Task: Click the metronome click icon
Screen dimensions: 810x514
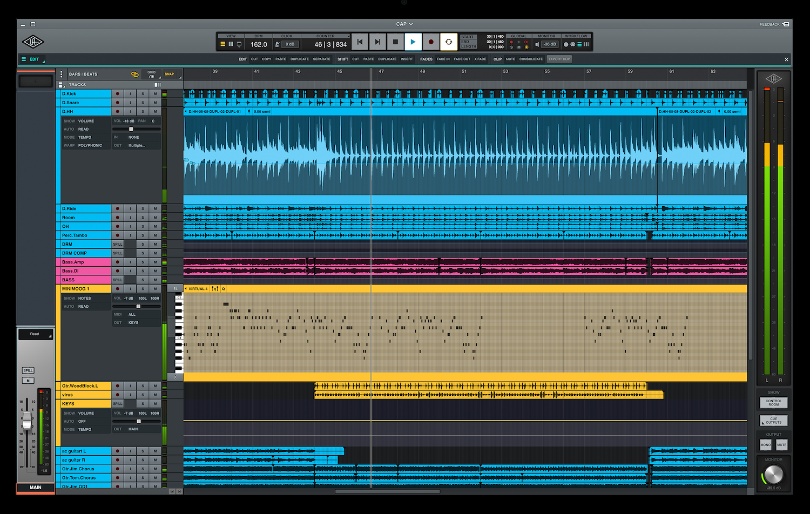Action: tap(278, 44)
